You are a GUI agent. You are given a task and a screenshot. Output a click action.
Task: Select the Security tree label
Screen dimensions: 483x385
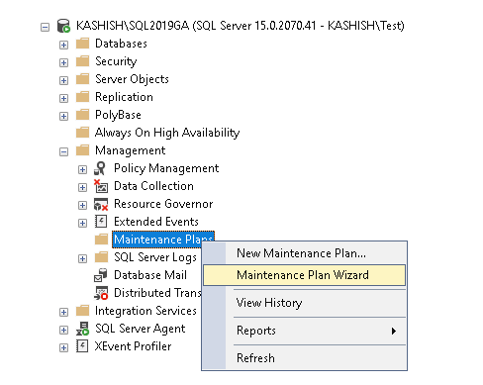(x=116, y=61)
